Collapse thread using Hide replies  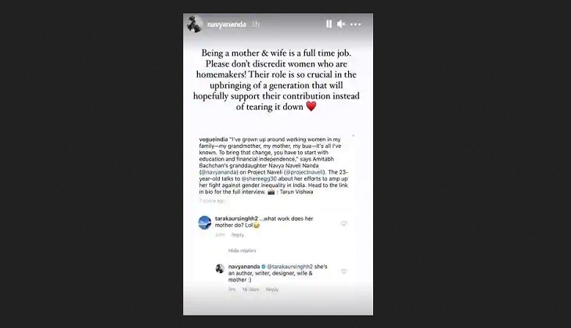point(242,251)
